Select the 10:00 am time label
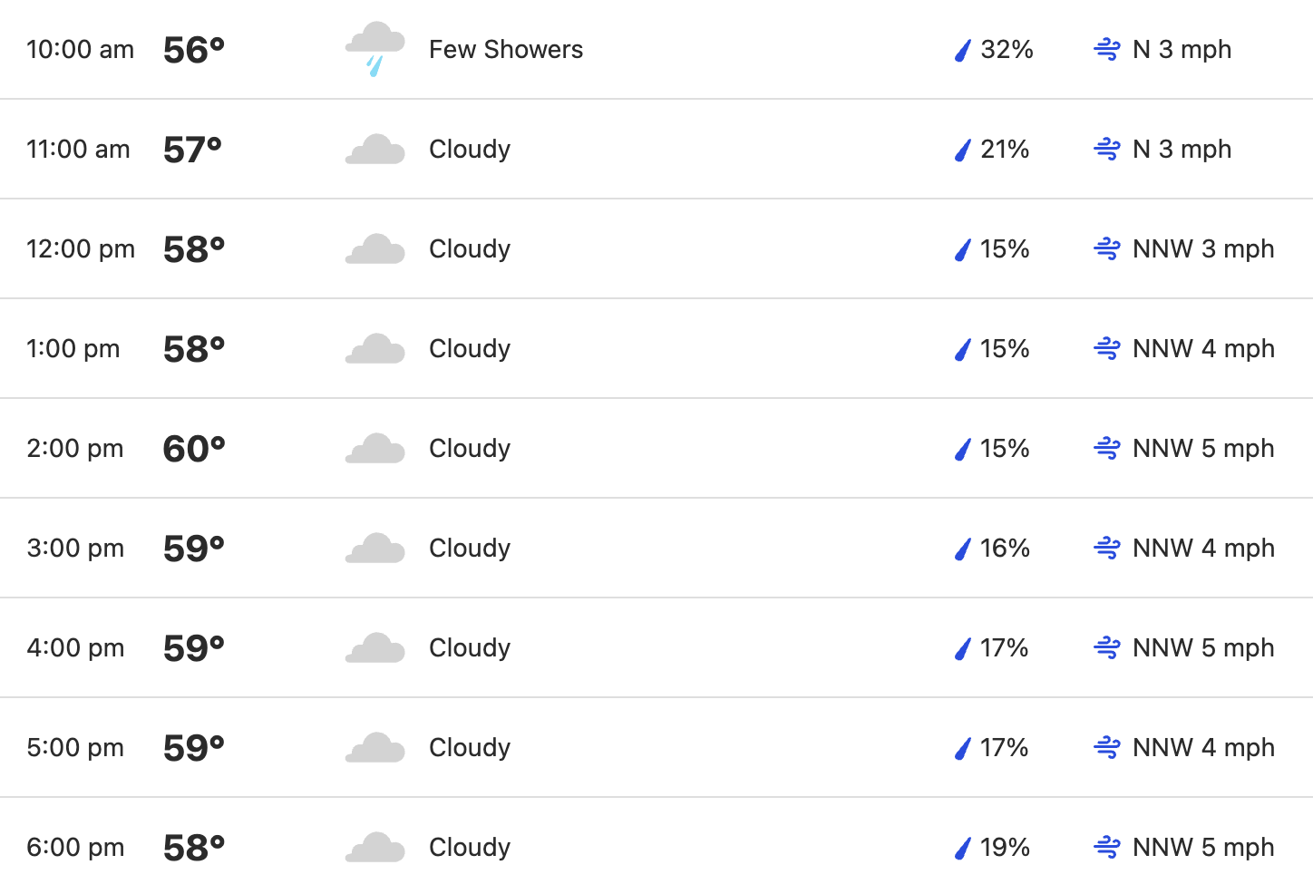The width and height of the screenshot is (1313, 894). pos(80,49)
